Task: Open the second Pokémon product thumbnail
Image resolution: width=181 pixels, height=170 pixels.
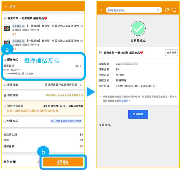Action: point(7,43)
